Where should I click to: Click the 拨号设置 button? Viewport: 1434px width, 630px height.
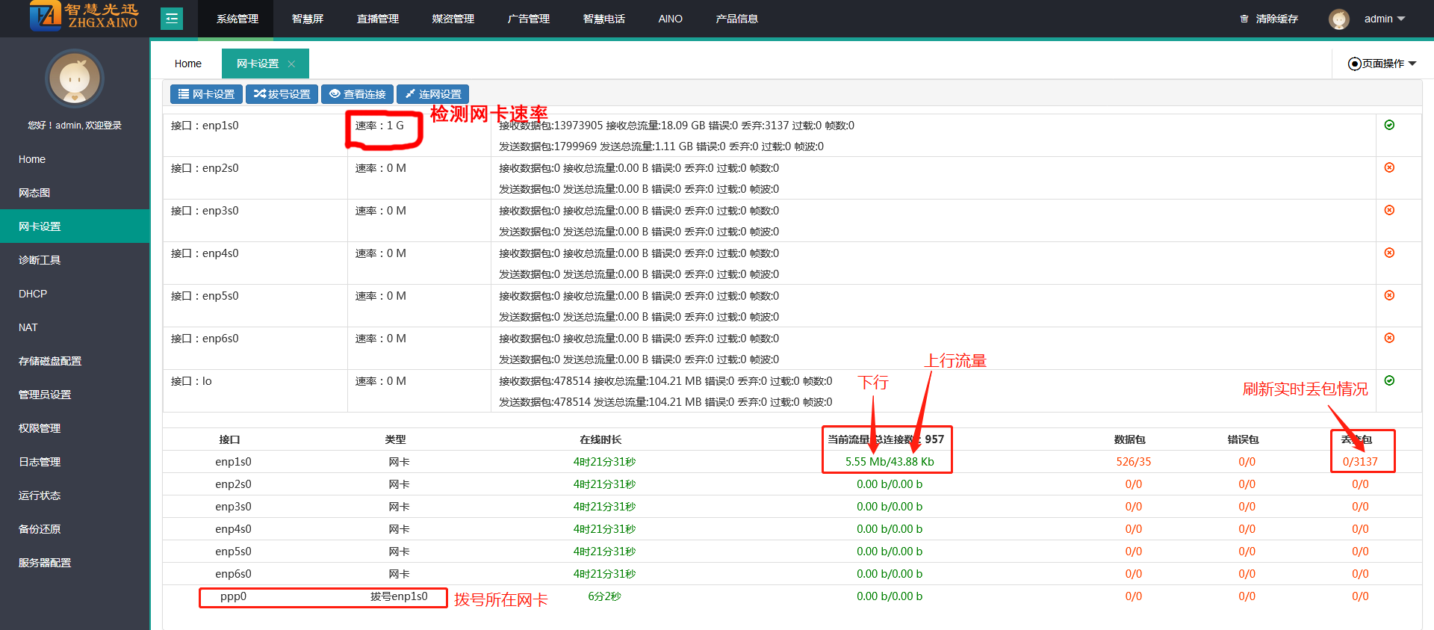(282, 94)
